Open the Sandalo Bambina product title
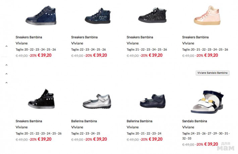This screenshot has width=238, height=154. pos(194,121)
